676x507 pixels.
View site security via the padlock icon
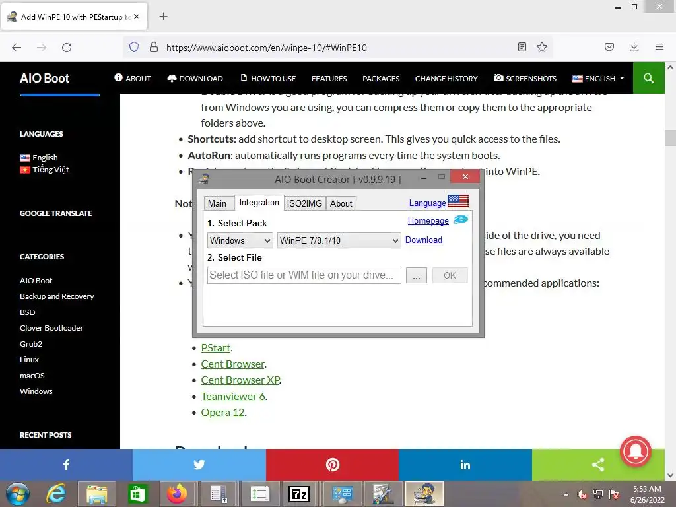153,47
